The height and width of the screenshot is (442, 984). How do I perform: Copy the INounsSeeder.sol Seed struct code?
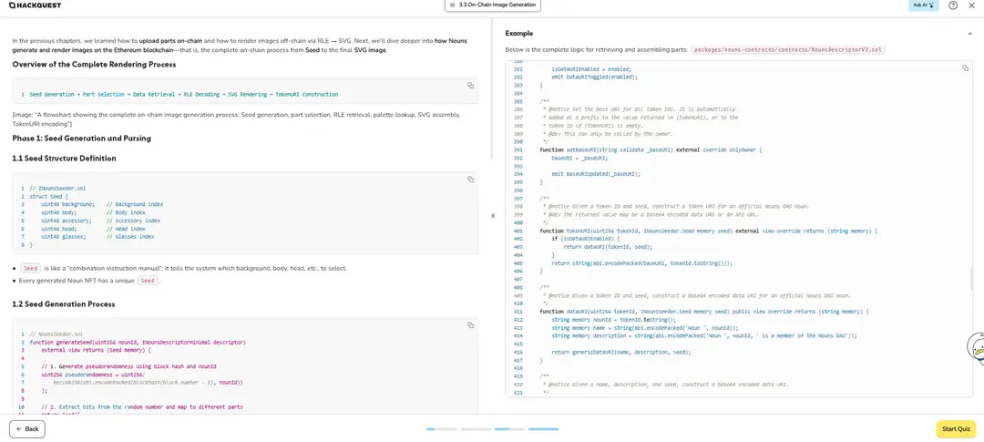click(x=470, y=180)
